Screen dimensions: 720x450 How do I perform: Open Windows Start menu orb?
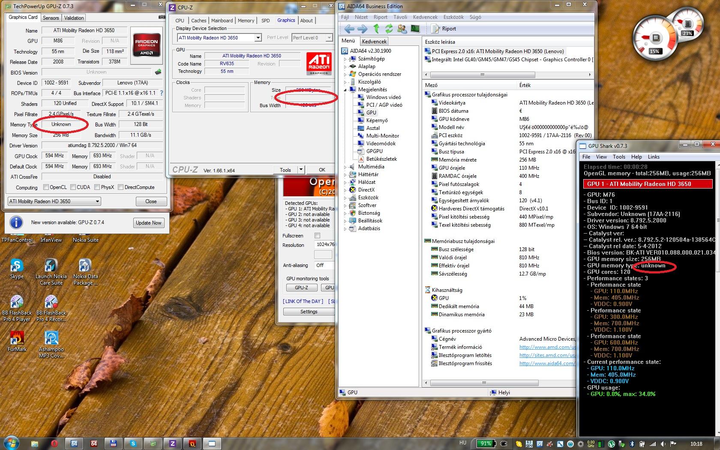click(12, 443)
